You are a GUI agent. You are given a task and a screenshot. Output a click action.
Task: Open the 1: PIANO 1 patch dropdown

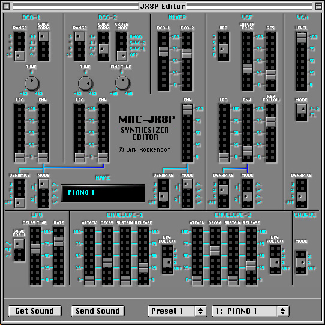tap(251, 311)
